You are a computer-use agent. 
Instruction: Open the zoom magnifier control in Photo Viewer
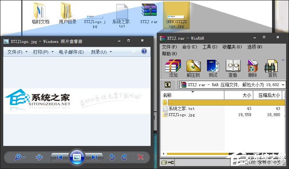(20, 157)
